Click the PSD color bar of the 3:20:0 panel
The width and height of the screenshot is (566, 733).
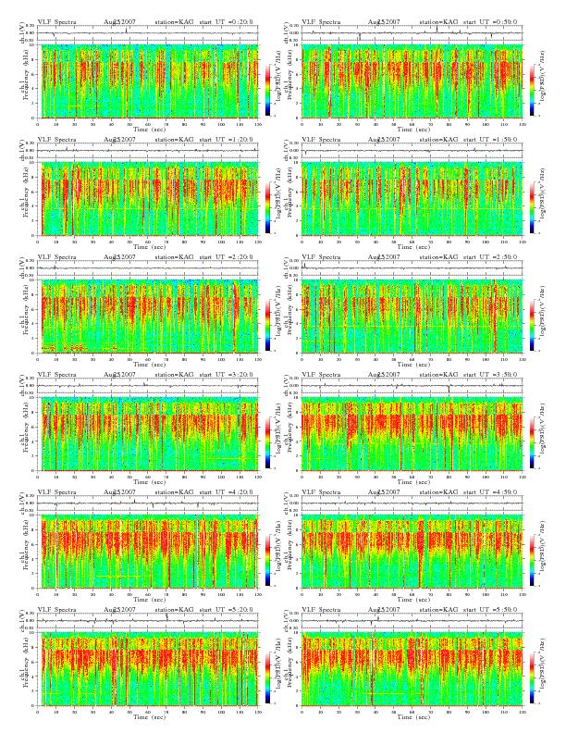coord(267,442)
